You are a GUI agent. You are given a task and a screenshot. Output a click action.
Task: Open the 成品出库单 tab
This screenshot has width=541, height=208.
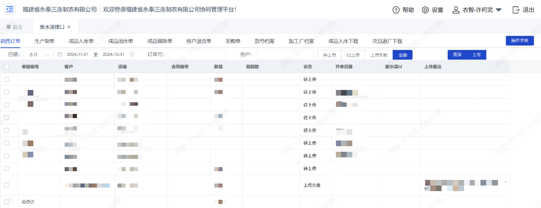tap(121, 41)
